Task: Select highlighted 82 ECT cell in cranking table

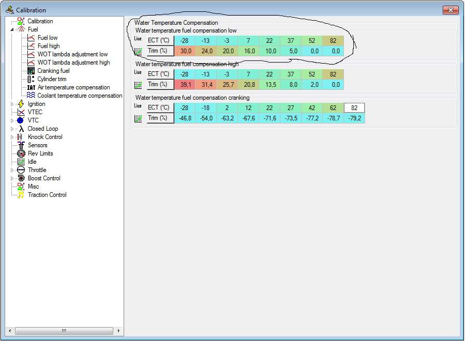Action: tap(354, 108)
